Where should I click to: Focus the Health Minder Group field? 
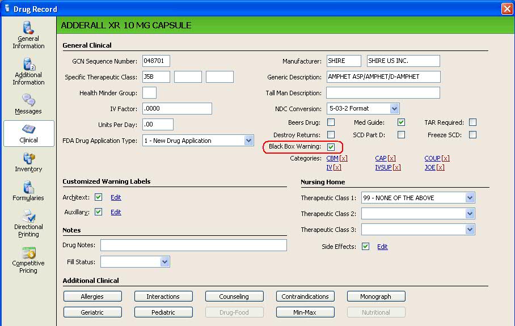coord(149,92)
